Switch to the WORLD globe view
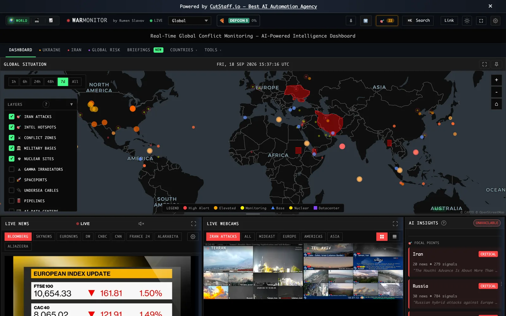506x316 pixels. tap(19, 21)
